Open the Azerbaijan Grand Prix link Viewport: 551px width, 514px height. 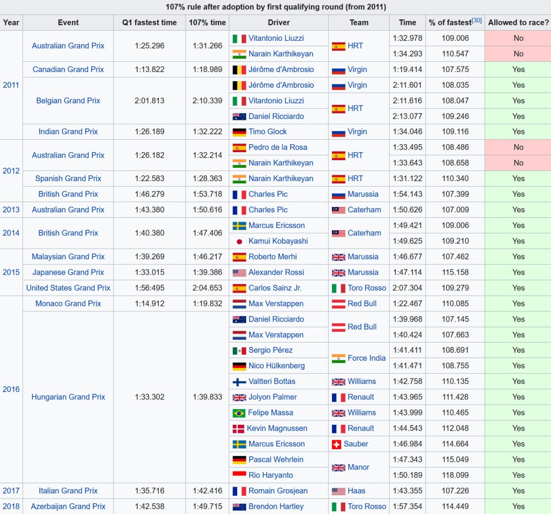[68, 506]
